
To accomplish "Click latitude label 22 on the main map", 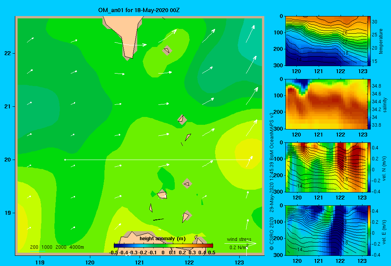I will pyautogui.click(x=8, y=53).
